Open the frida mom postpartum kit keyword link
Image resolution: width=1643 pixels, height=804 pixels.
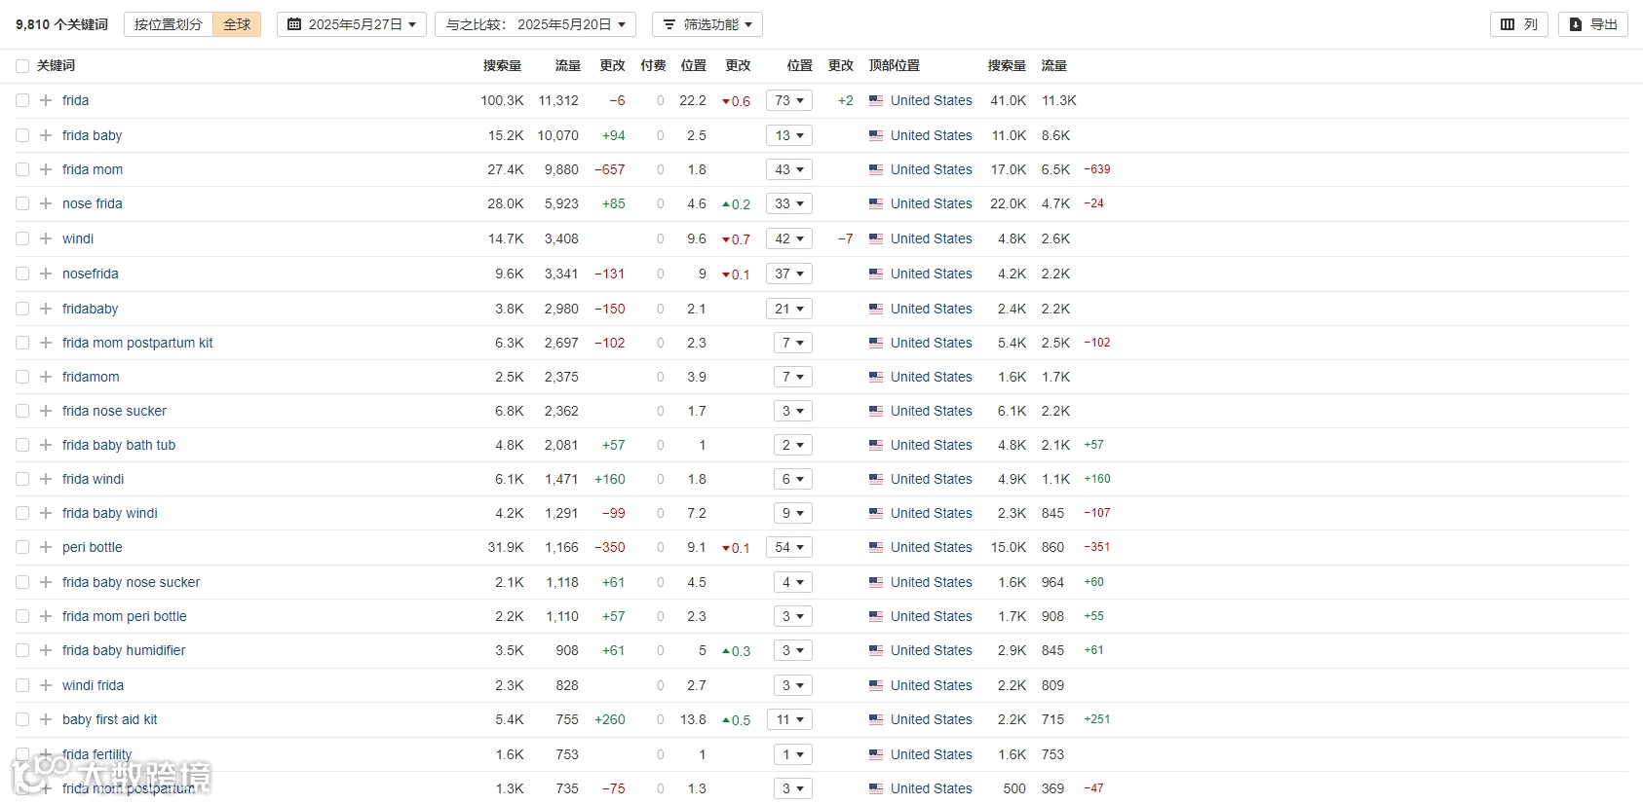coord(137,343)
